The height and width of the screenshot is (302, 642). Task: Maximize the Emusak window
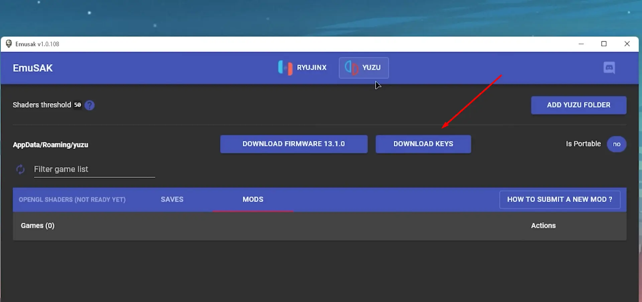pyautogui.click(x=604, y=44)
